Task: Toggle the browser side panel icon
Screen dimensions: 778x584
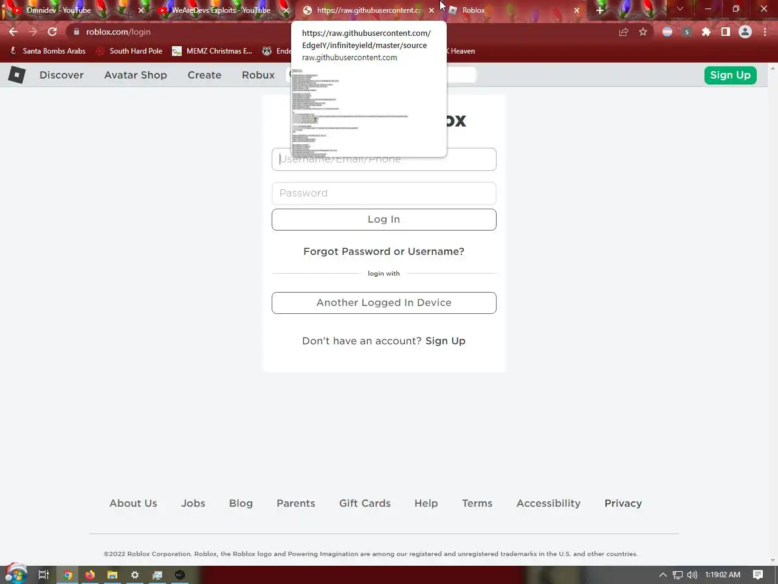Action: 726,32
